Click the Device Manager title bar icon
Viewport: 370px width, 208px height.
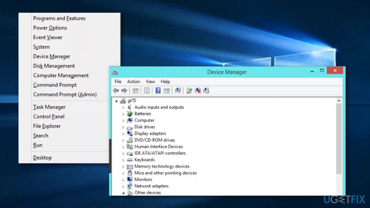[x=115, y=72]
